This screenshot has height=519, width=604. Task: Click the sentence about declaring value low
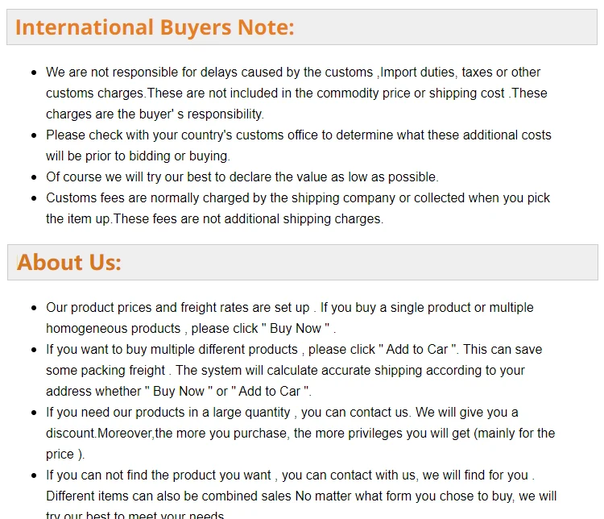point(242,177)
